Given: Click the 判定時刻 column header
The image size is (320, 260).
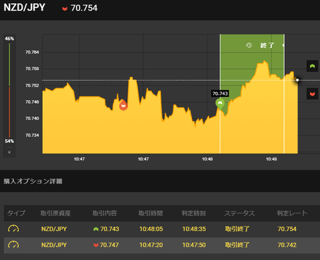Looking at the screenshot, I should (x=193, y=213).
